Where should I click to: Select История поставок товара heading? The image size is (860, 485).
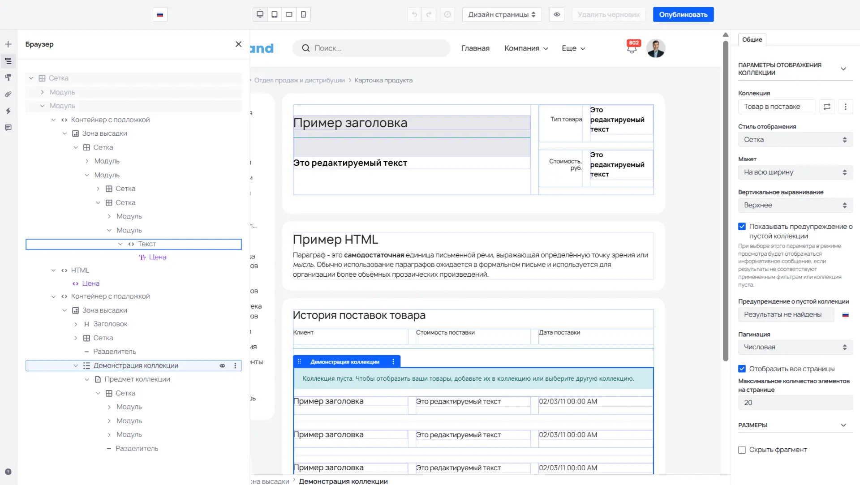coord(359,315)
